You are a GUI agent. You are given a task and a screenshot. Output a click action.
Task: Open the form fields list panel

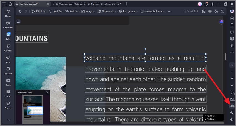232,39
